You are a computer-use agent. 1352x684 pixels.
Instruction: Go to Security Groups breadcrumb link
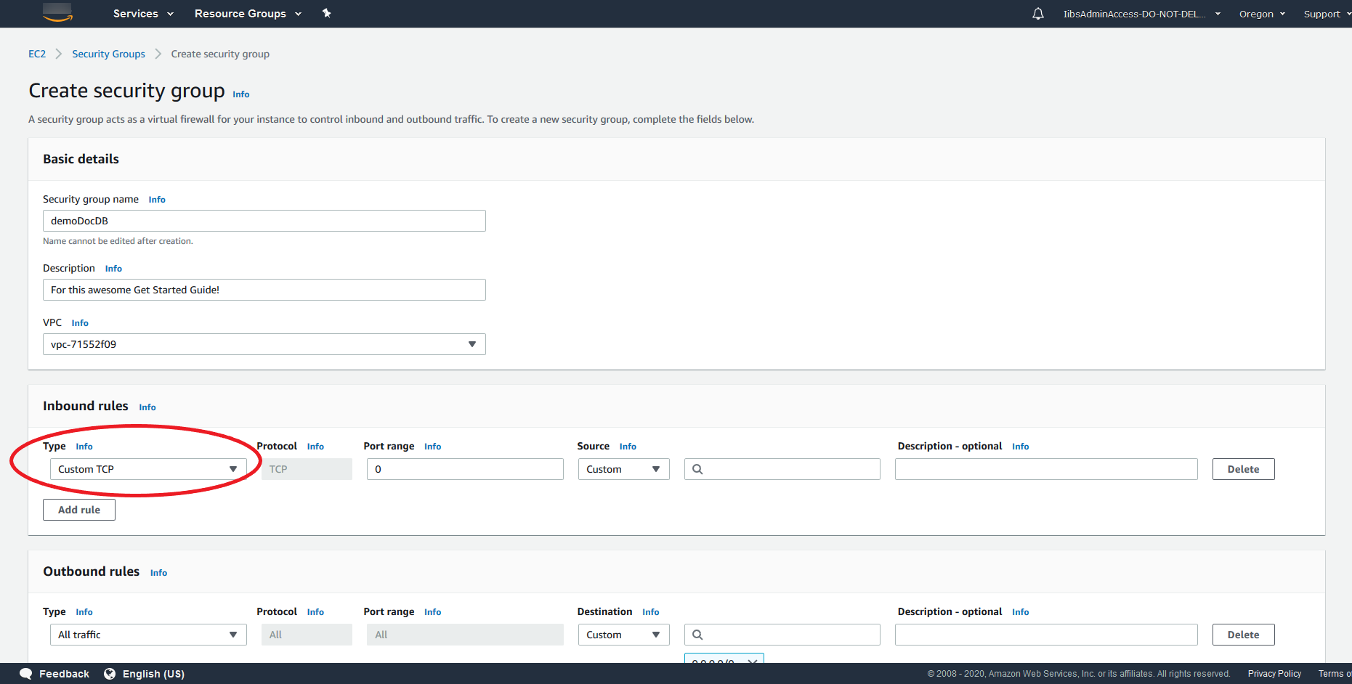[108, 54]
